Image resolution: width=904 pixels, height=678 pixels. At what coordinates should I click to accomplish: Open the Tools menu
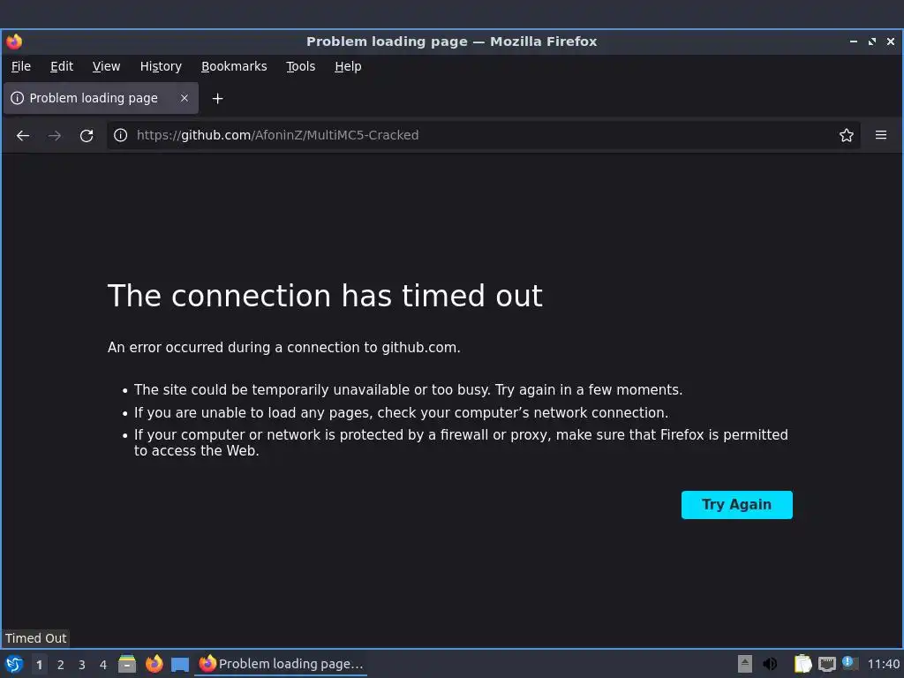tap(300, 66)
